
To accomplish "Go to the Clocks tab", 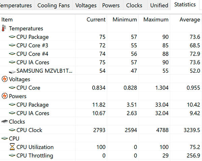I will pyautogui.click(x=134, y=5).
